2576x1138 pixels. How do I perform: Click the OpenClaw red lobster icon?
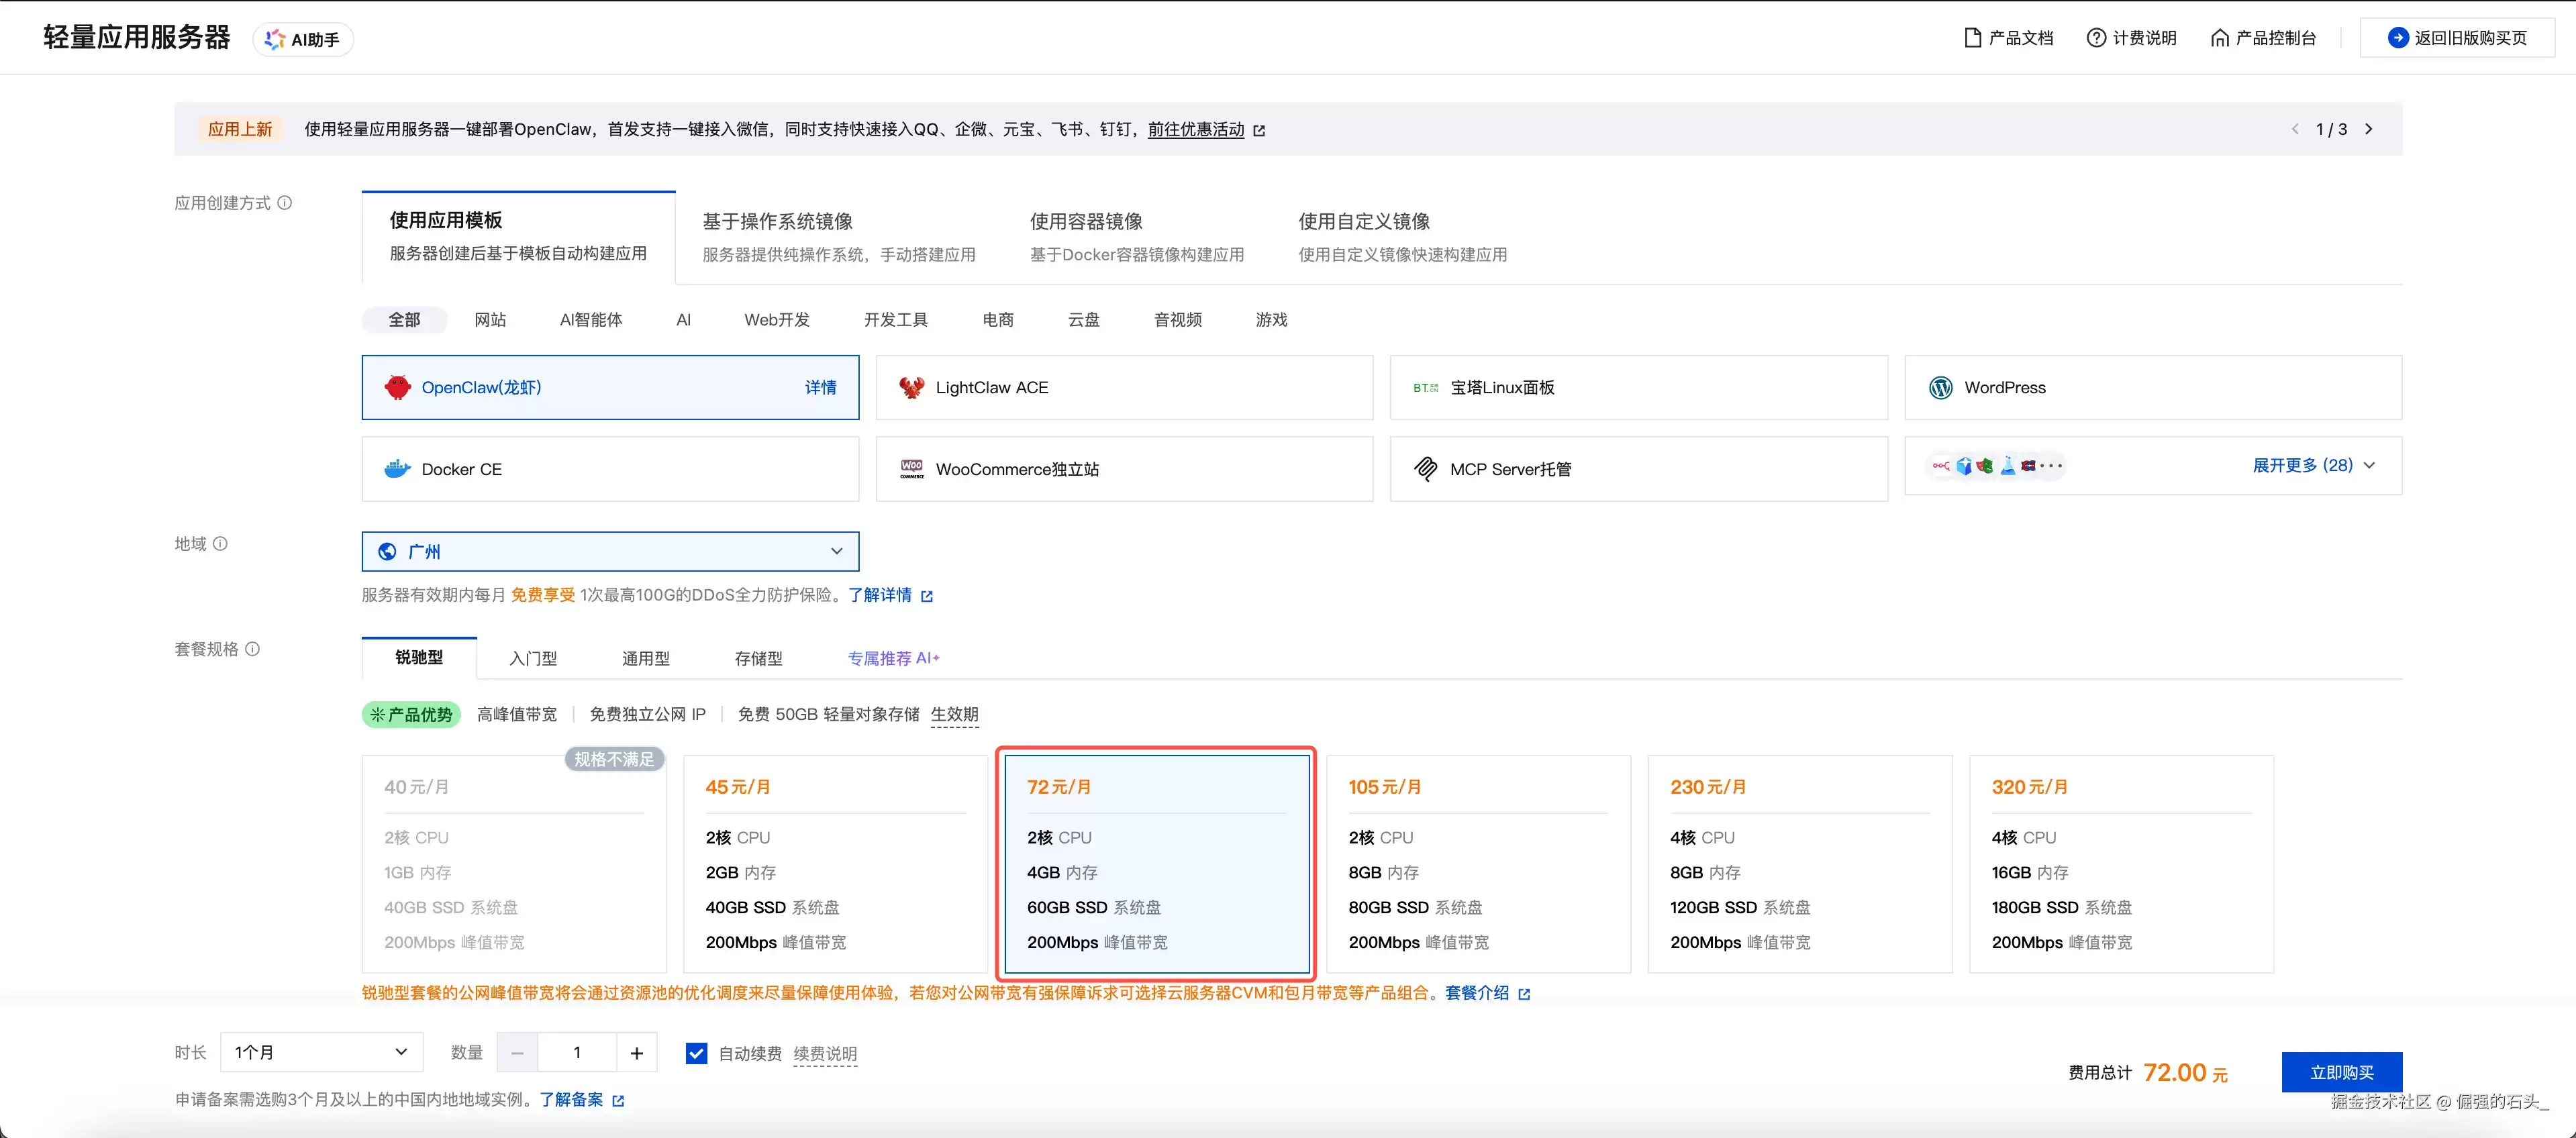[397, 388]
